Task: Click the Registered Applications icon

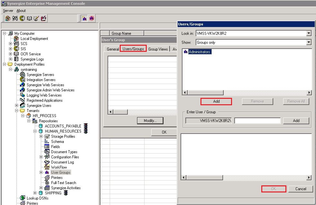Action: 23,100
